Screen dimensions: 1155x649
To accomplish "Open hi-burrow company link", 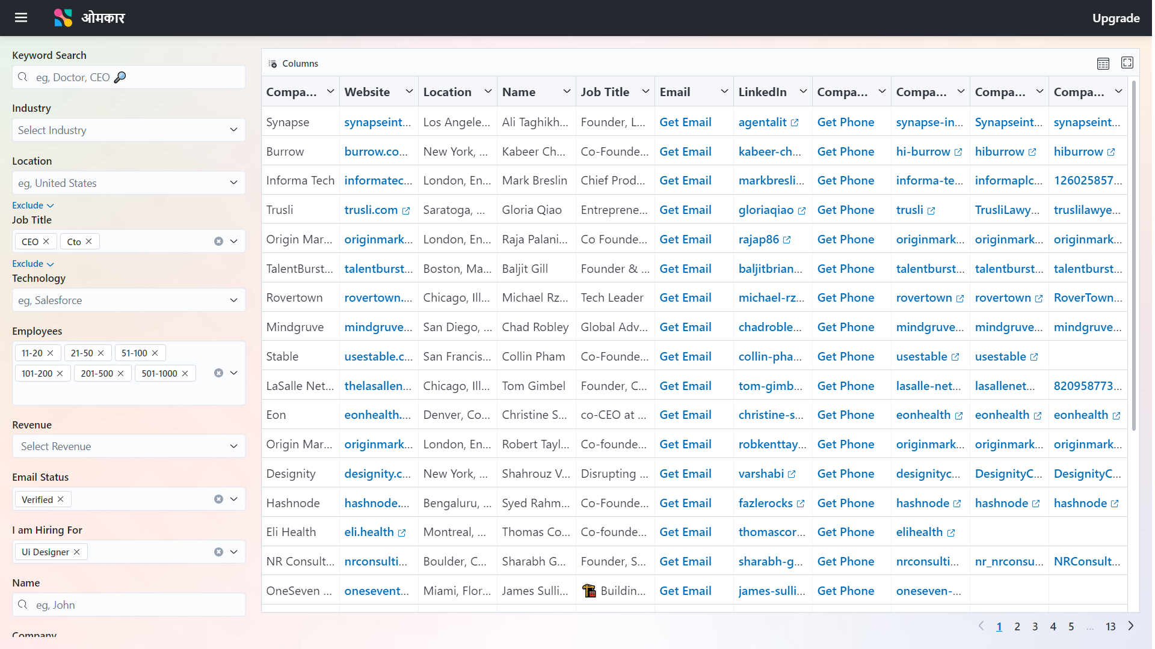I will pyautogui.click(x=929, y=152).
